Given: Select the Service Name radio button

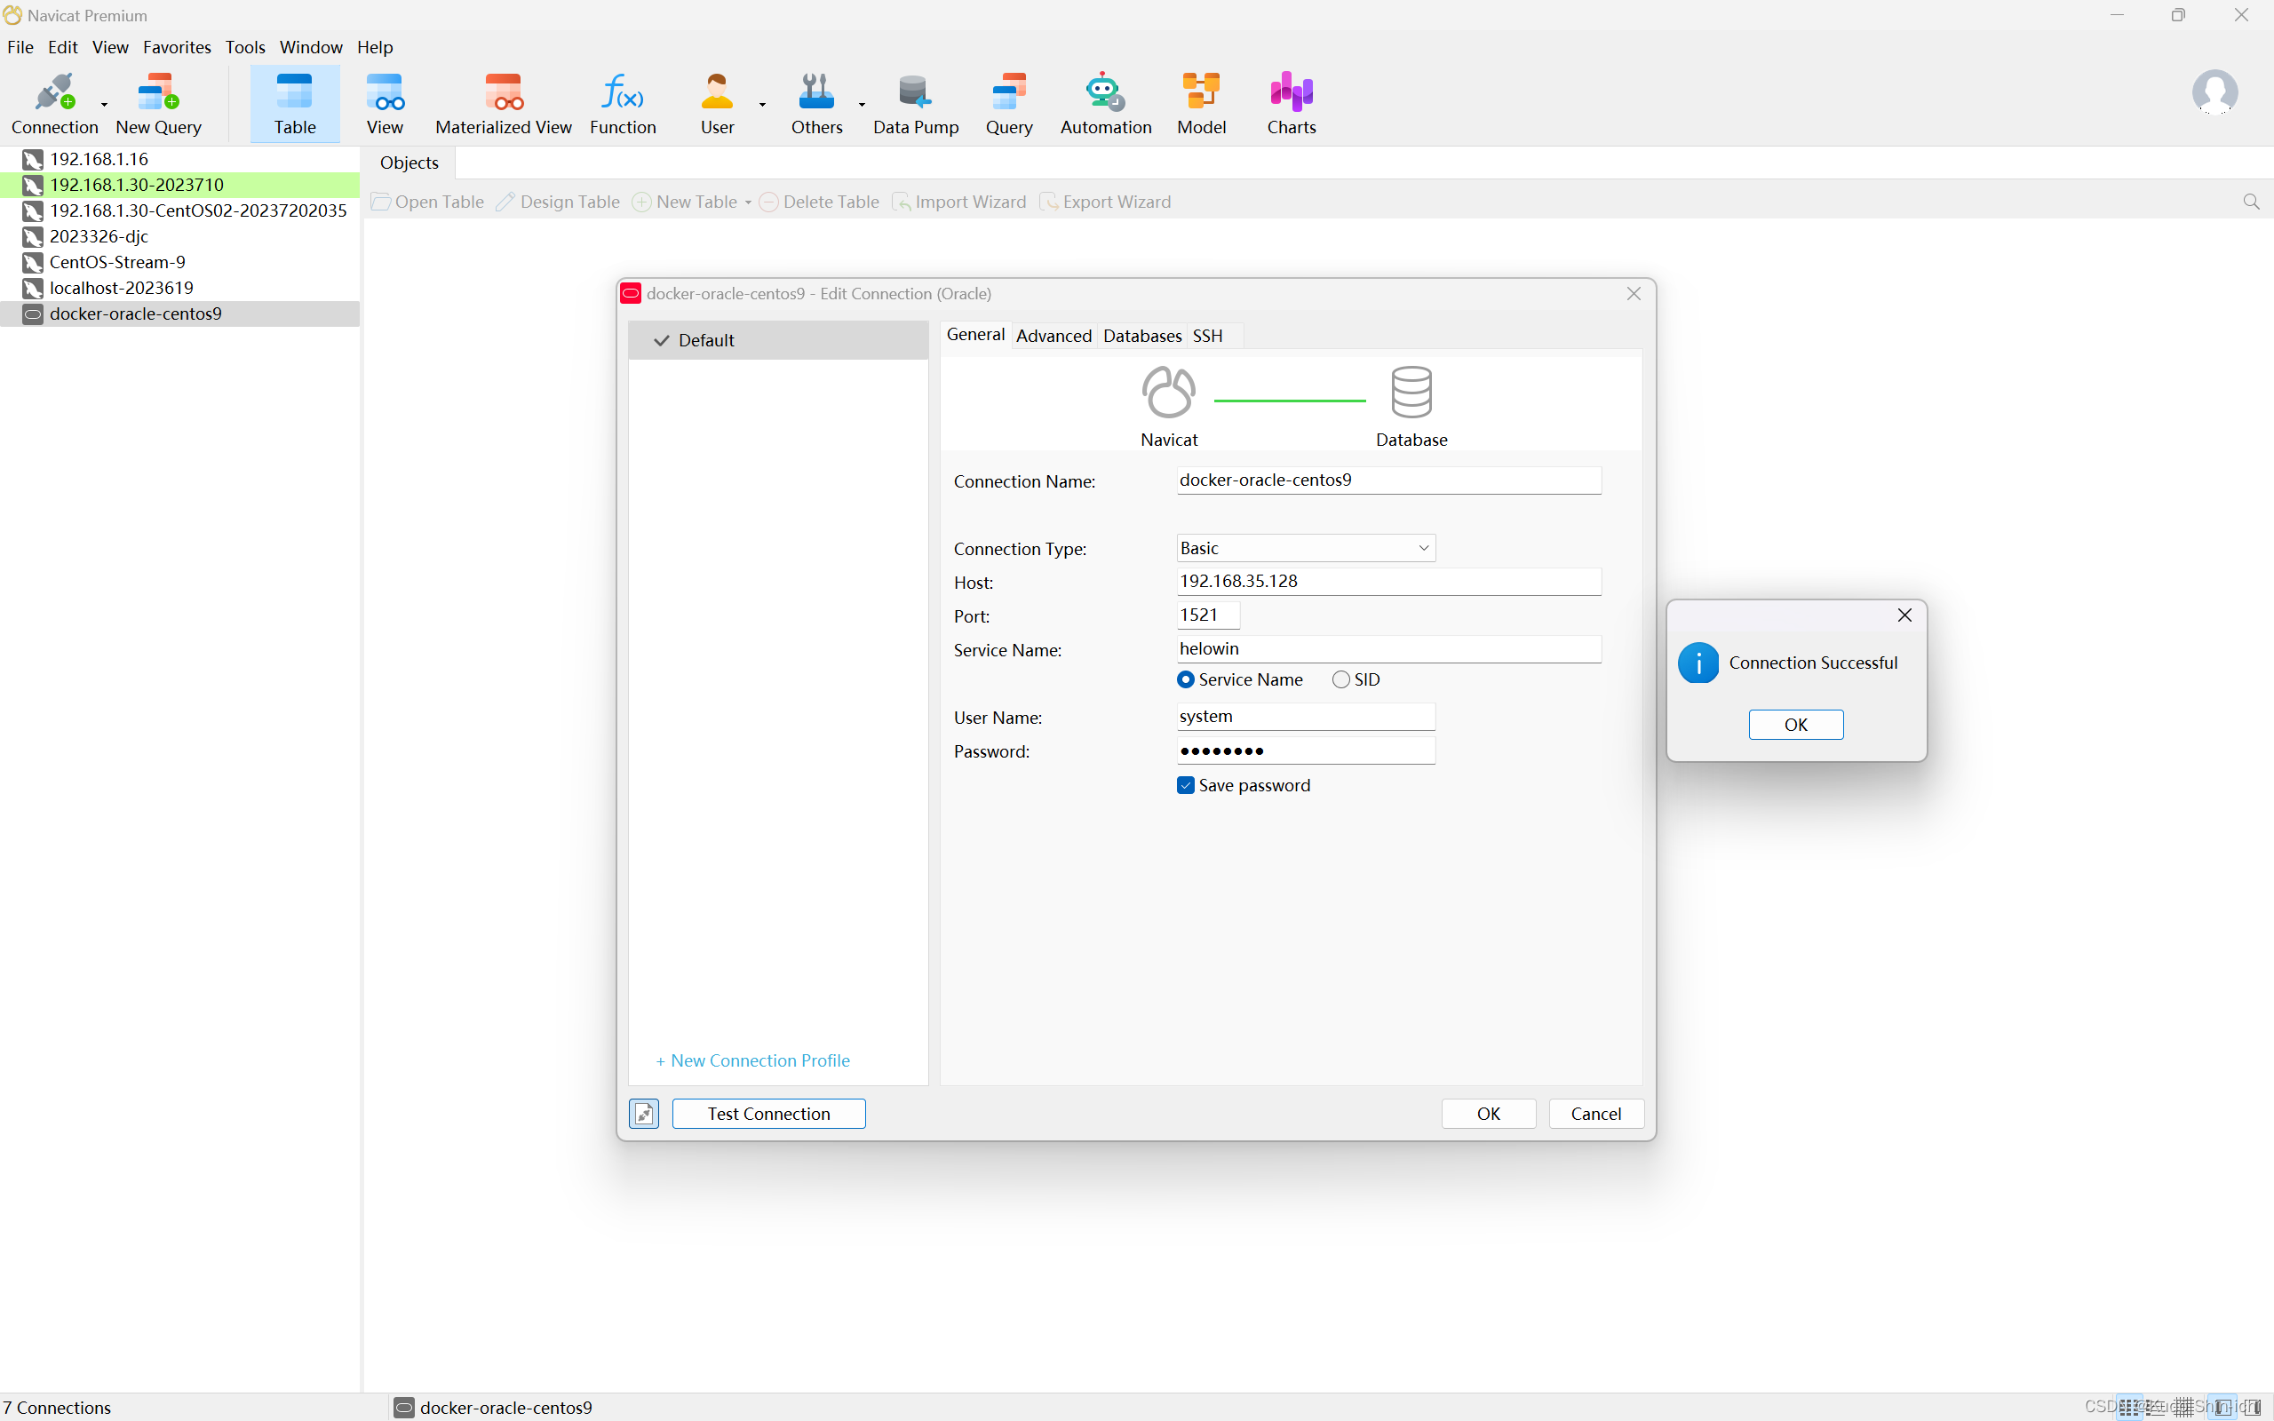Looking at the screenshot, I should [1184, 679].
